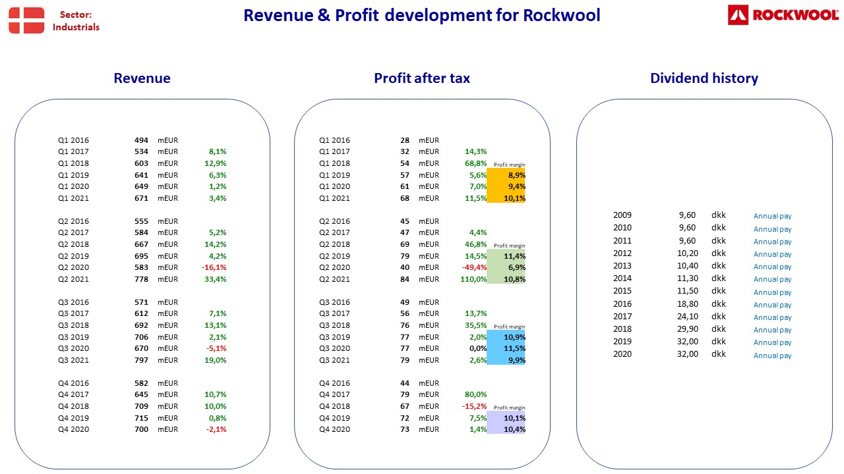Select Q4 2019 profit growth 7,5%
844x474 pixels.
[478, 418]
